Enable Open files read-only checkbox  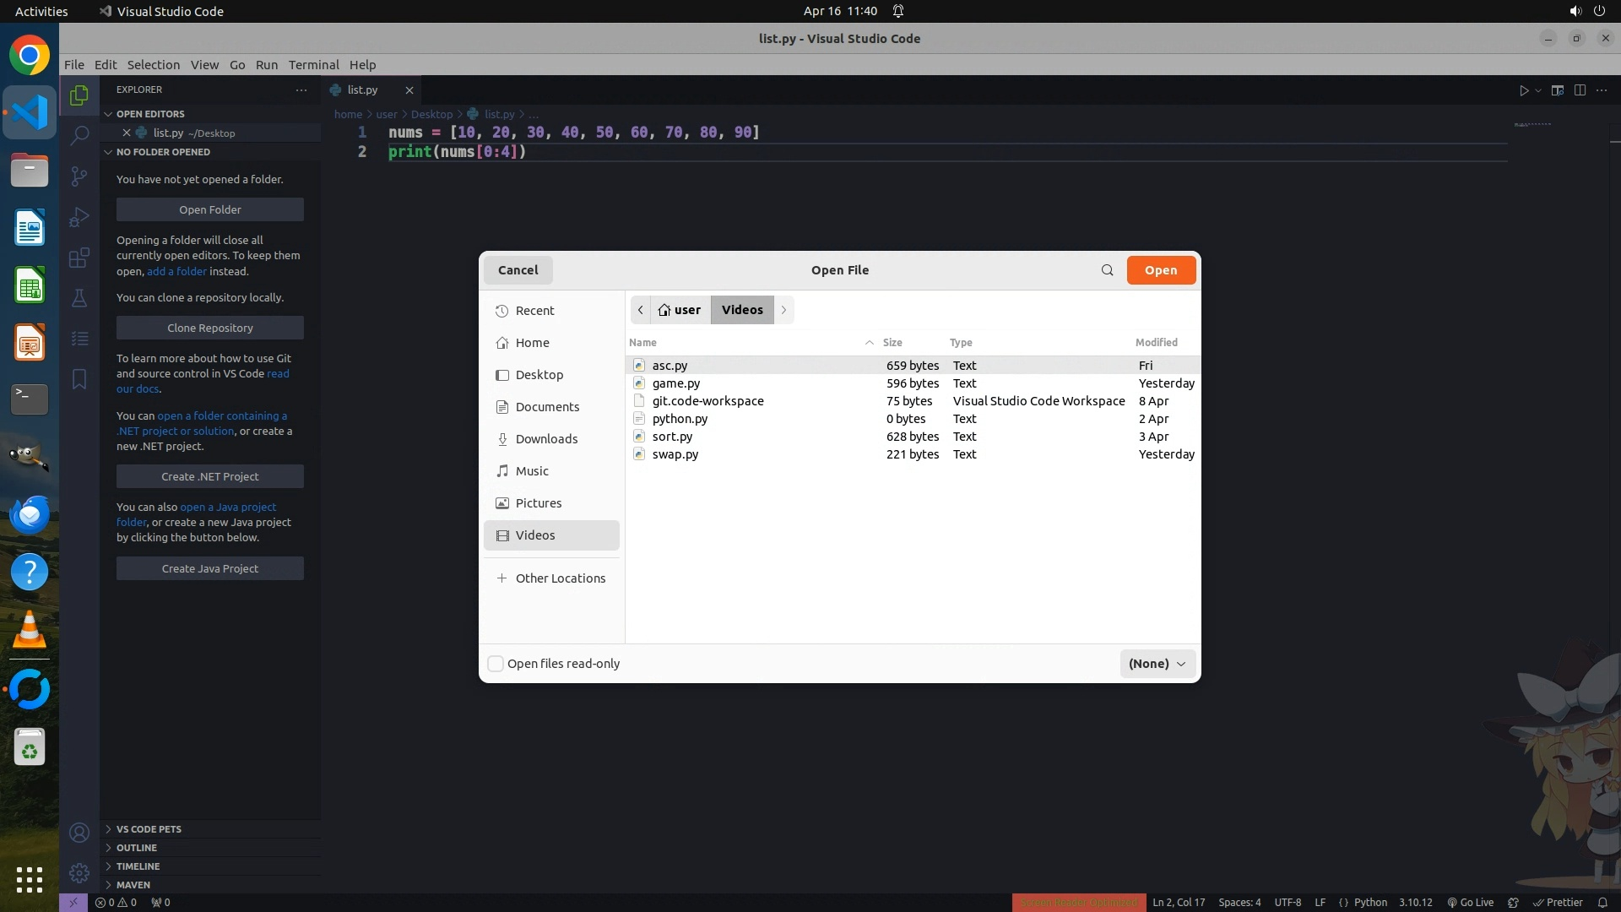click(496, 664)
